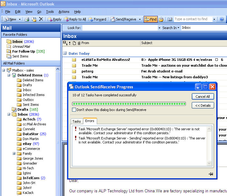Image resolution: width=227 pixels, height=196 pixels.
Task: Click the Send/Receive toolbar button
Action: [123, 19]
